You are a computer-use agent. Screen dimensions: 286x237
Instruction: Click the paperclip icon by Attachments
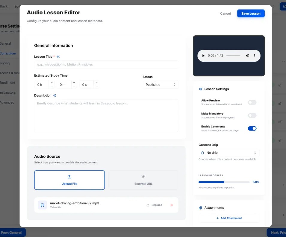[200, 208]
